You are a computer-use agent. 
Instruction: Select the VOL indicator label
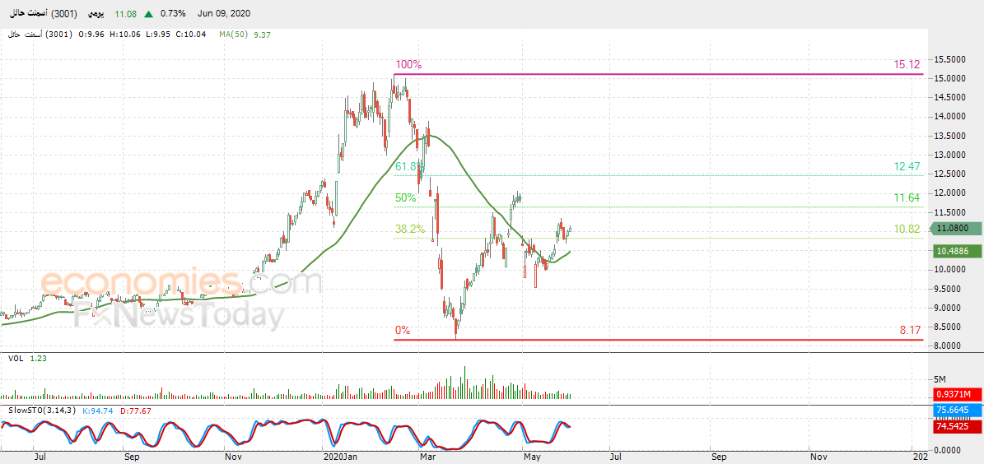16,358
